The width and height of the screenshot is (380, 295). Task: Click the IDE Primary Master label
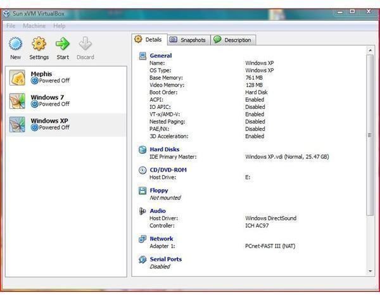click(173, 157)
